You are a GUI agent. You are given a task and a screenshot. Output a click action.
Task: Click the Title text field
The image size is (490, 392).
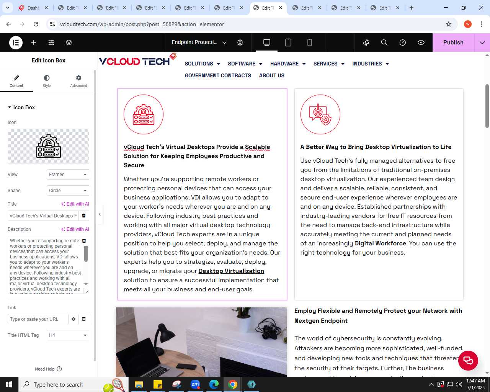(43, 216)
